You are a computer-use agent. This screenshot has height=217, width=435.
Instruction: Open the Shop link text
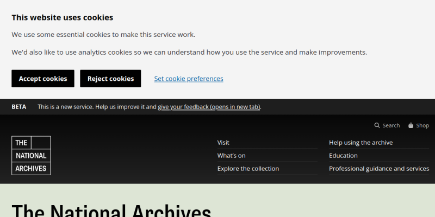point(422,125)
